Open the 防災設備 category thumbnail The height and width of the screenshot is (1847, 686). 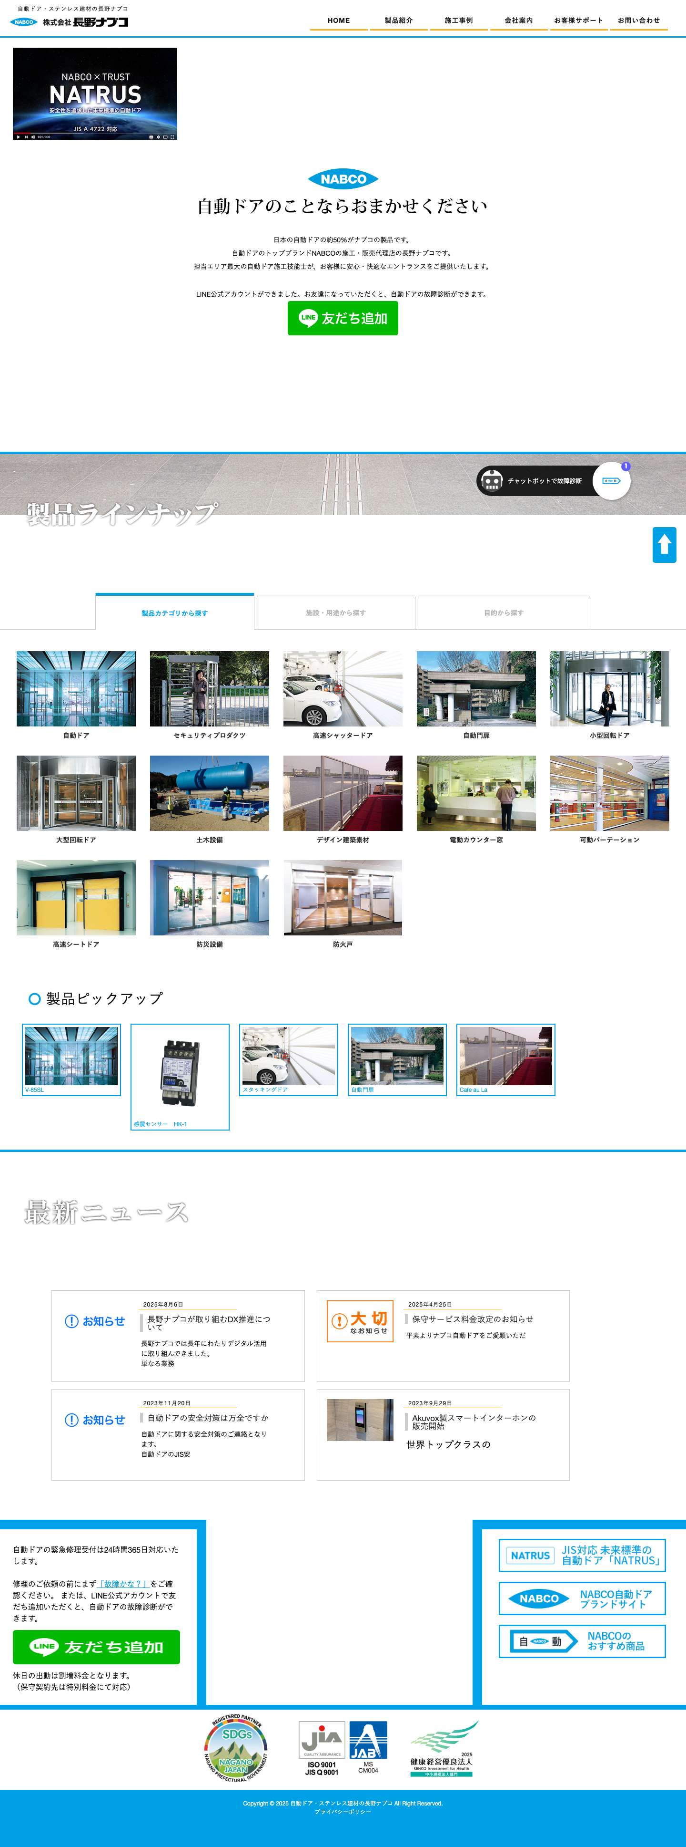click(x=209, y=898)
